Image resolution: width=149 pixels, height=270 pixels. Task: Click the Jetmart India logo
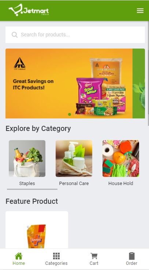[x=29, y=10]
